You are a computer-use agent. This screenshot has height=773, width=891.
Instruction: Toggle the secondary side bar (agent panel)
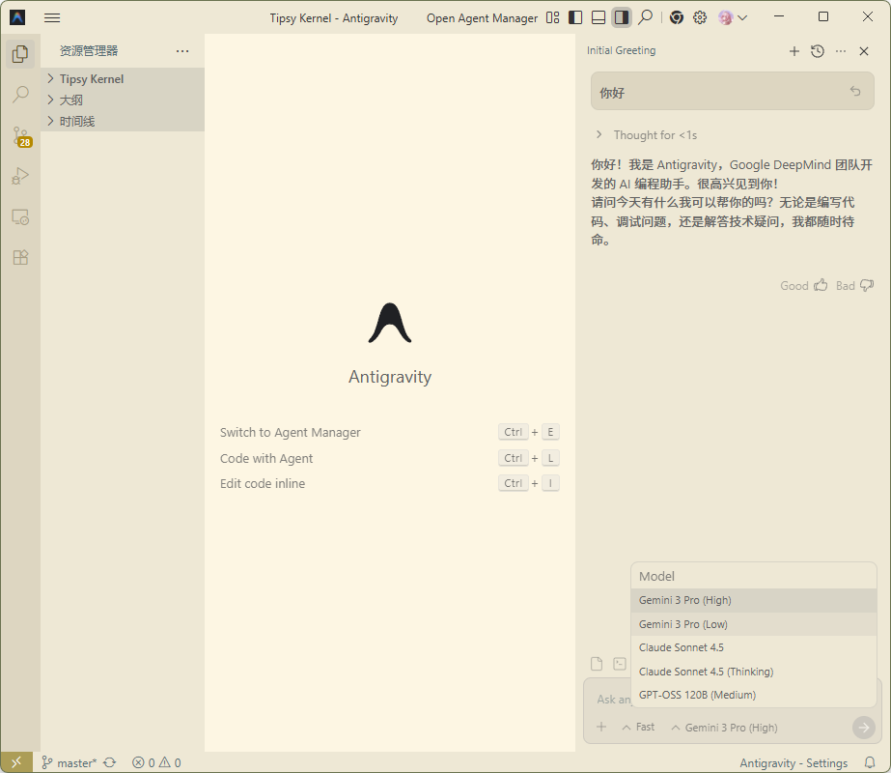click(x=621, y=17)
